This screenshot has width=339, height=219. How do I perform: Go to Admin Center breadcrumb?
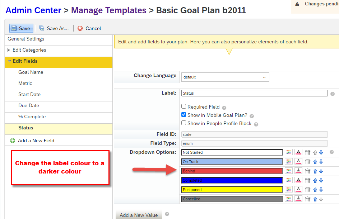click(33, 10)
